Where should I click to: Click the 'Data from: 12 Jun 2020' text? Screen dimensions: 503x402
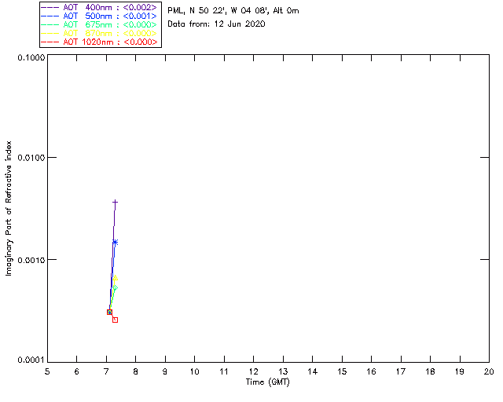[x=216, y=24]
